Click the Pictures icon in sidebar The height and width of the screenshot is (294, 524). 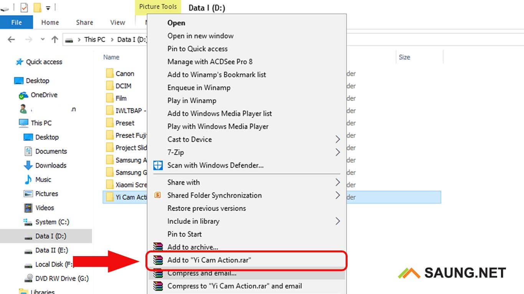[28, 194]
